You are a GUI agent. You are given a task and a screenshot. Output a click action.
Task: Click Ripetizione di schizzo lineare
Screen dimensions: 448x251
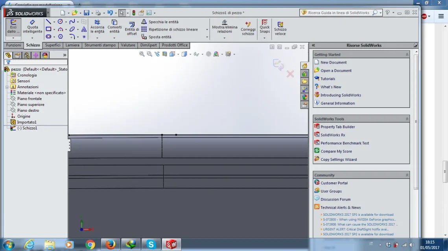pyautogui.click(x=169, y=29)
